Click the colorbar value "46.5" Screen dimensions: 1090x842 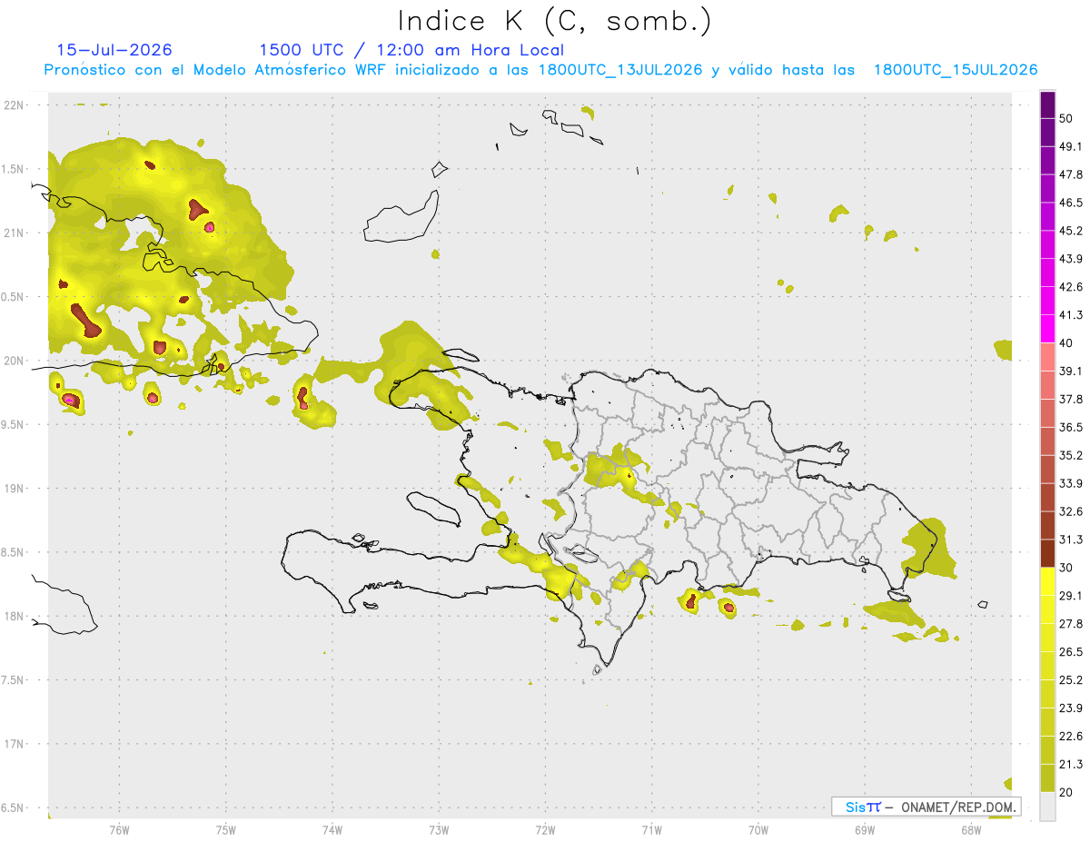tap(1071, 203)
